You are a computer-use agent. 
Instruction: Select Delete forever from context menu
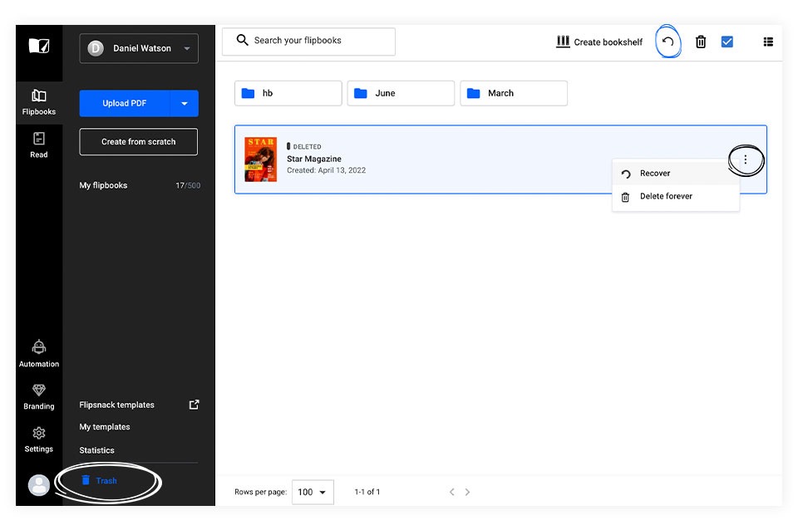[675, 196]
